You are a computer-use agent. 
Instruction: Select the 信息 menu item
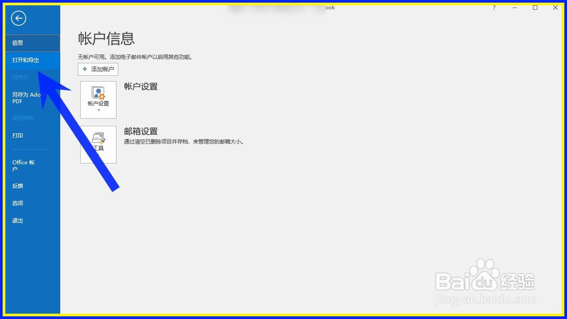[32, 43]
